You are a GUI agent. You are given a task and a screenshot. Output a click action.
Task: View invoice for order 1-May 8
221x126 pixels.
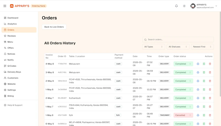click(x=204, y=90)
